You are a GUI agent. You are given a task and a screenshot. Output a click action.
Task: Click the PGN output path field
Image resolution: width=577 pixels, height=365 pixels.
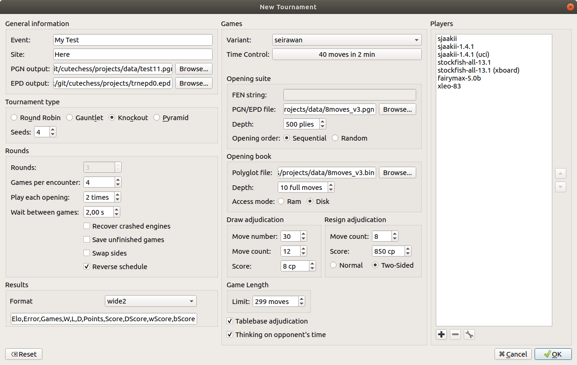click(x=113, y=69)
